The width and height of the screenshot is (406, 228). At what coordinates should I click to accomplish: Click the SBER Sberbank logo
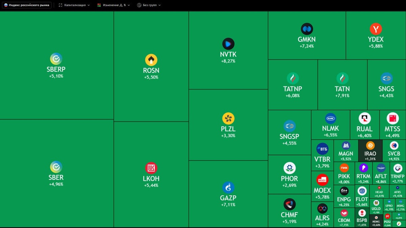click(56, 167)
